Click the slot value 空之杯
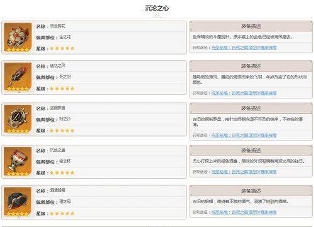Screen dimensions: 314x227 tap(65, 161)
